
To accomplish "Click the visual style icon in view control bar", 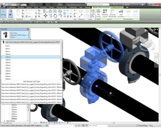I will point(44,123).
